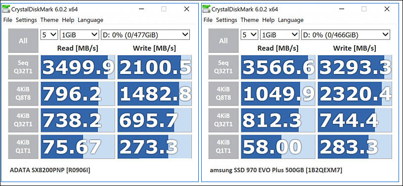This screenshot has width=403, height=186.
Task: Open Help menu in ADATA window
Action: coord(68,20)
